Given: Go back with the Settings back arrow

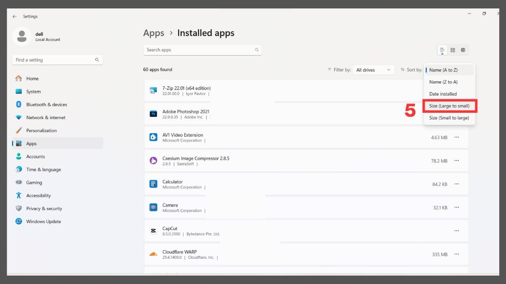Looking at the screenshot, I should coord(14,16).
